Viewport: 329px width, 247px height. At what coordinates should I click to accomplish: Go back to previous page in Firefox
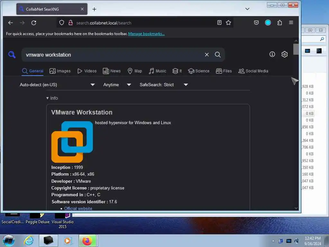click(x=11, y=23)
